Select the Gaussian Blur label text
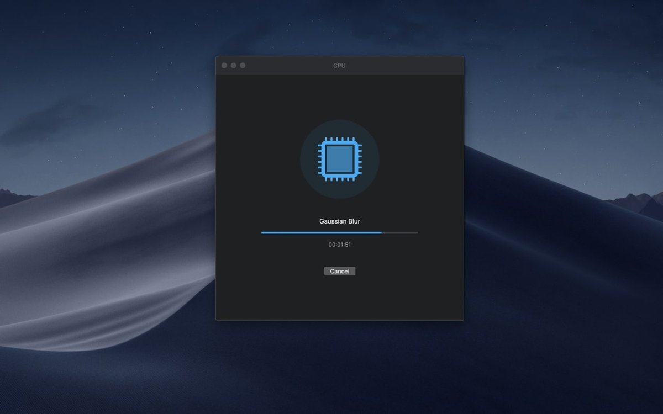Viewport: 663px width, 414px height. pos(339,221)
